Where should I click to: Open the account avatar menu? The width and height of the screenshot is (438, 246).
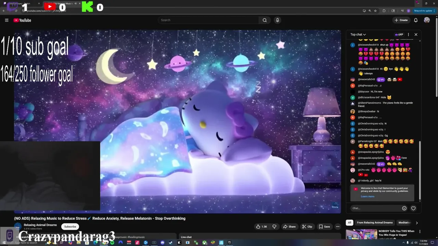coord(427,20)
